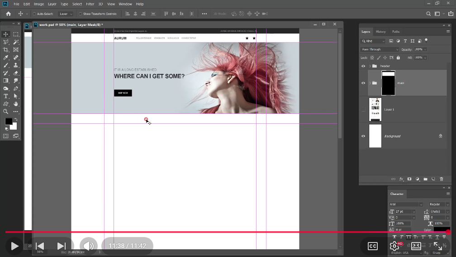Show Layer 1 visibility box
Screen dimensions: 456x257
point(363,110)
